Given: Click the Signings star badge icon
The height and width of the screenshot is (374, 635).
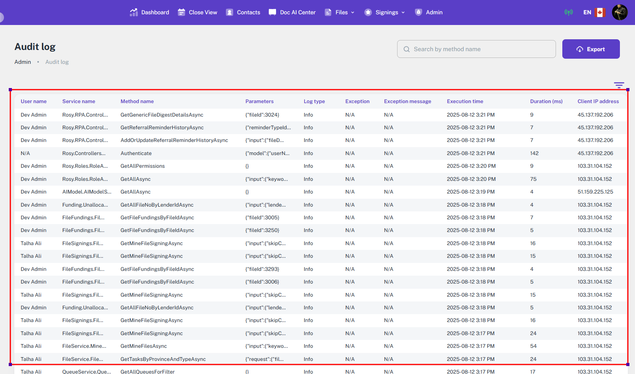Looking at the screenshot, I should point(368,12).
